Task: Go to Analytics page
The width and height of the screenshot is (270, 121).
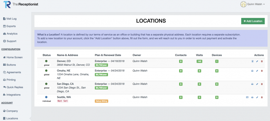Action: (10, 34)
